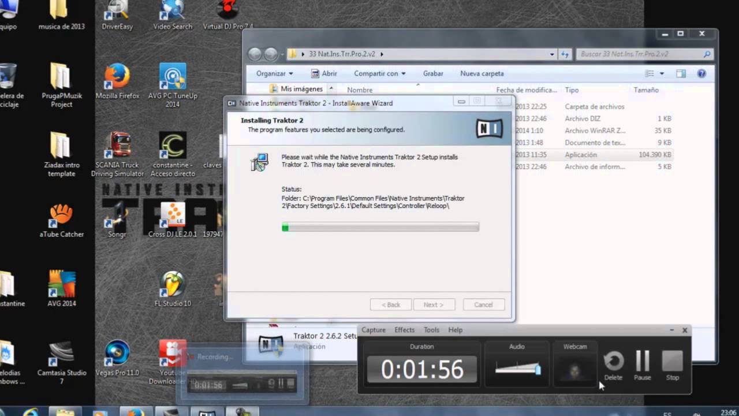Screen dimensions: 739x416
Task: Launch the Vegas Pro 11.0 shortcut
Action: tap(117, 358)
